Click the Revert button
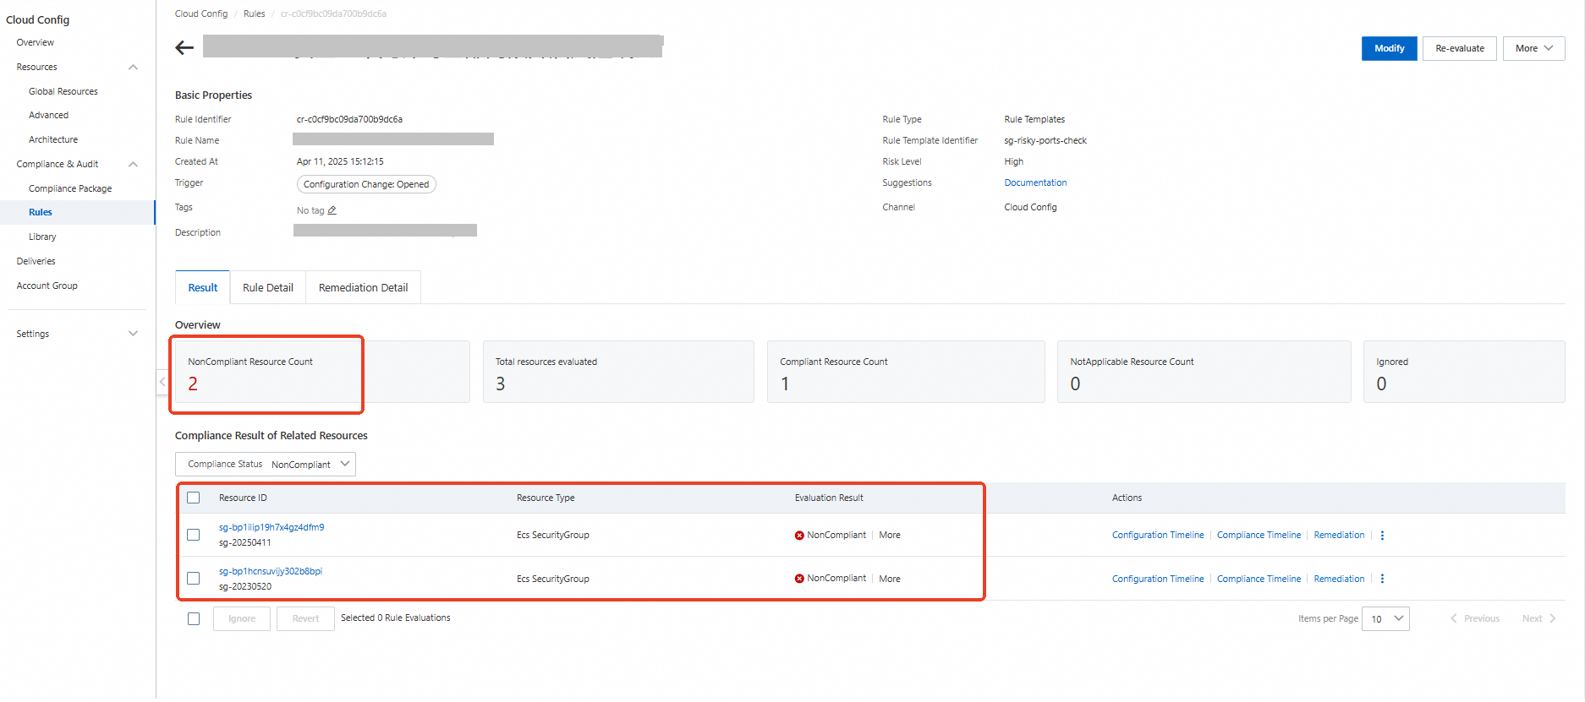 pos(306,618)
